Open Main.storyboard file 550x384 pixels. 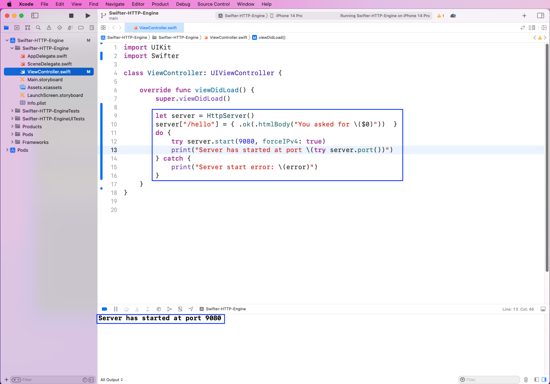[x=45, y=79]
